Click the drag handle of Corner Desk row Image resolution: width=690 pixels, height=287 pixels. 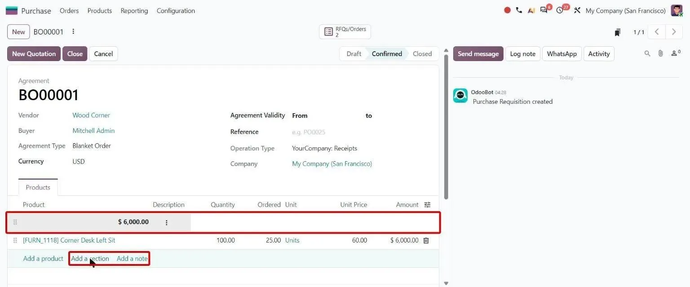pyautogui.click(x=15, y=241)
